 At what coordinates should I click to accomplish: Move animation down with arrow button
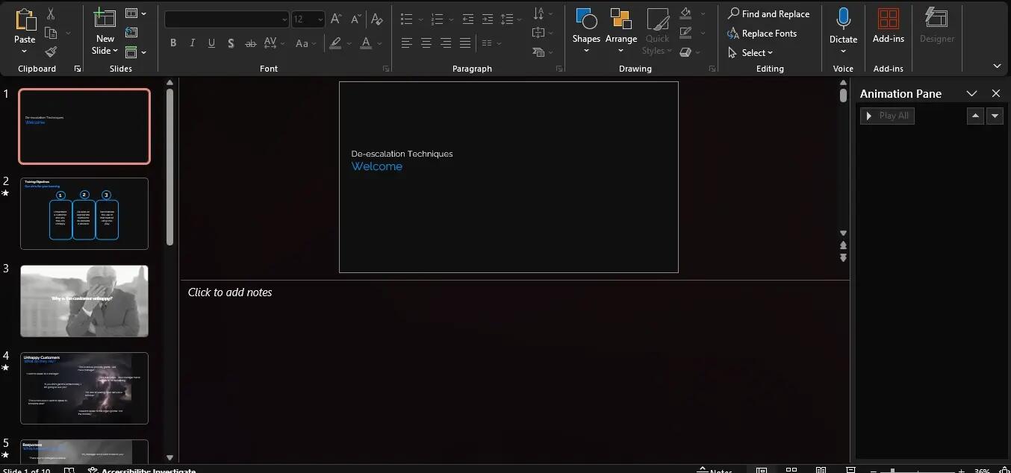pos(995,116)
